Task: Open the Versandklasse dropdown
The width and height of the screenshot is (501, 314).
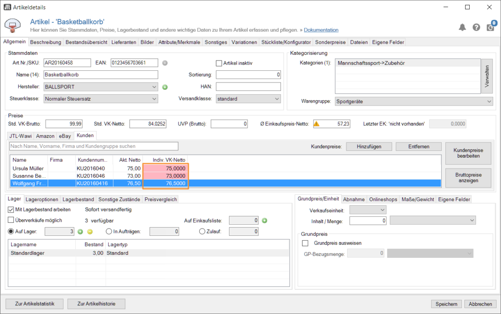Action: pyautogui.click(x=248, y=99)
